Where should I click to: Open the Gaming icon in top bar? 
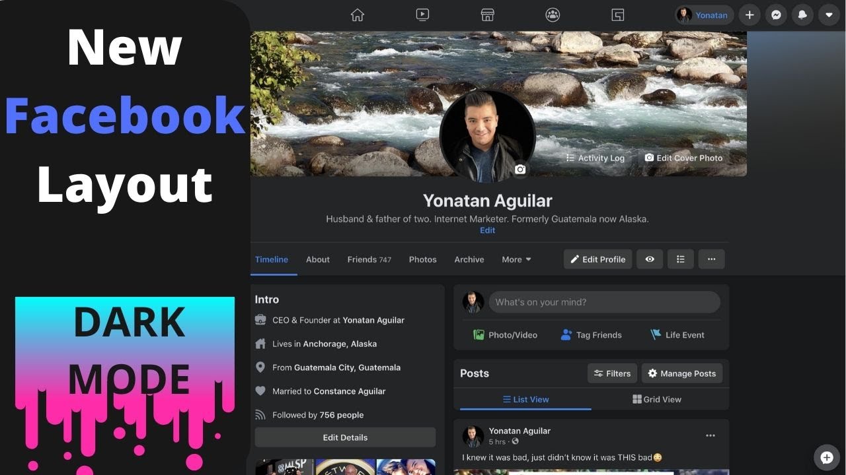pyautogui.click(x=618, y=15)
